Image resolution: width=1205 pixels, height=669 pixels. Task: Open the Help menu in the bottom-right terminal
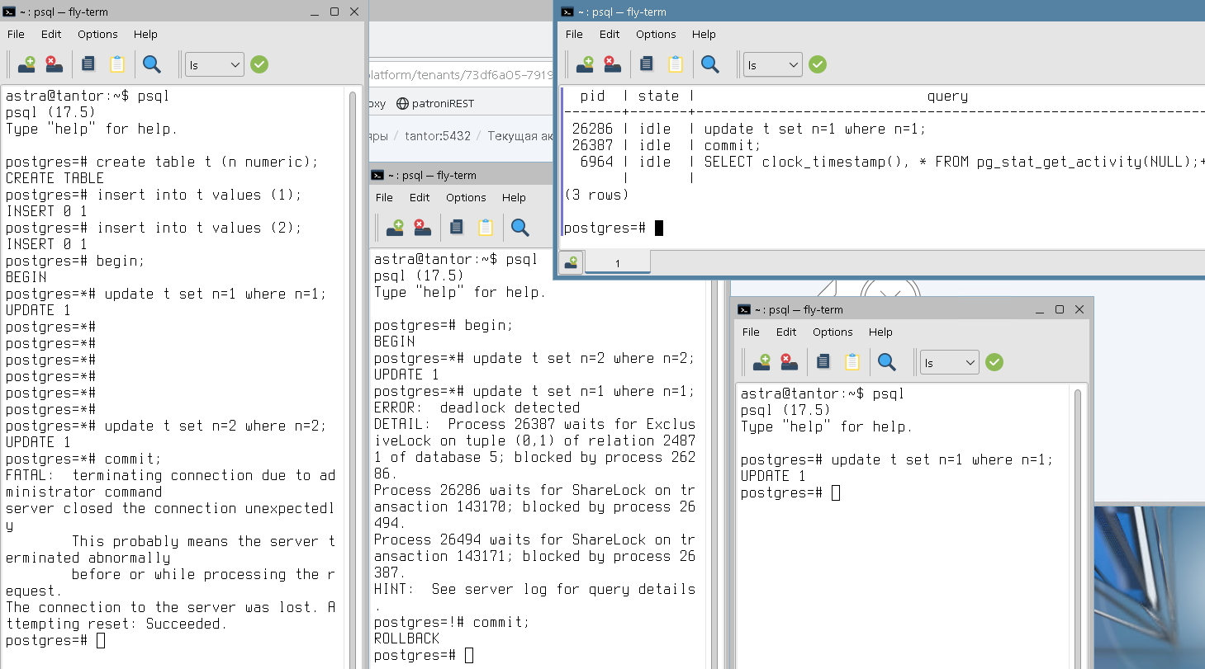coord(880,332)
